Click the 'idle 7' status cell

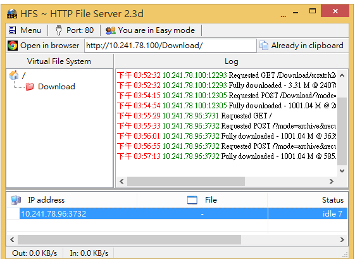308,213
